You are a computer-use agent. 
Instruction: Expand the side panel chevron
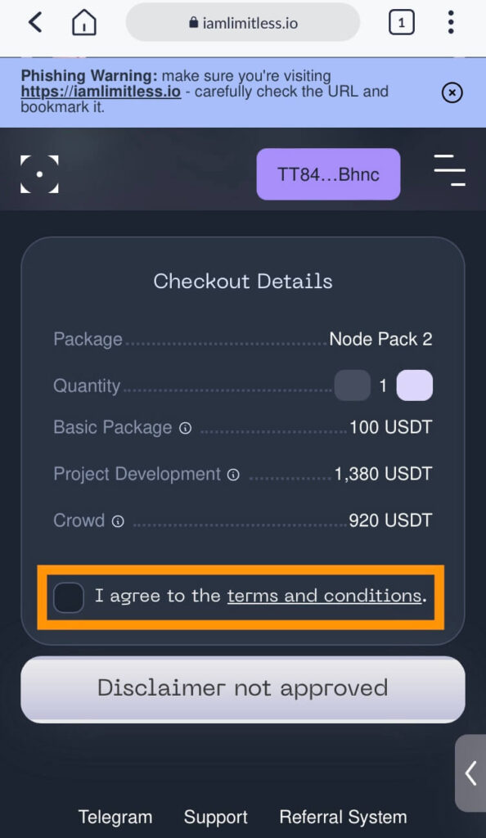pos(470,773)
